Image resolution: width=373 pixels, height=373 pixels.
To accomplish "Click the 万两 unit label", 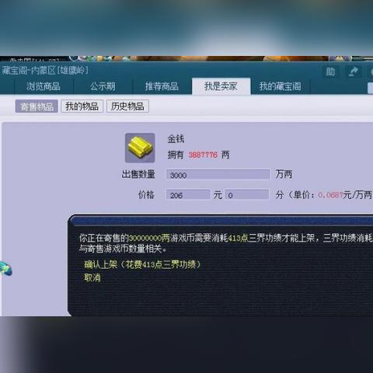I will coord(284,174).
